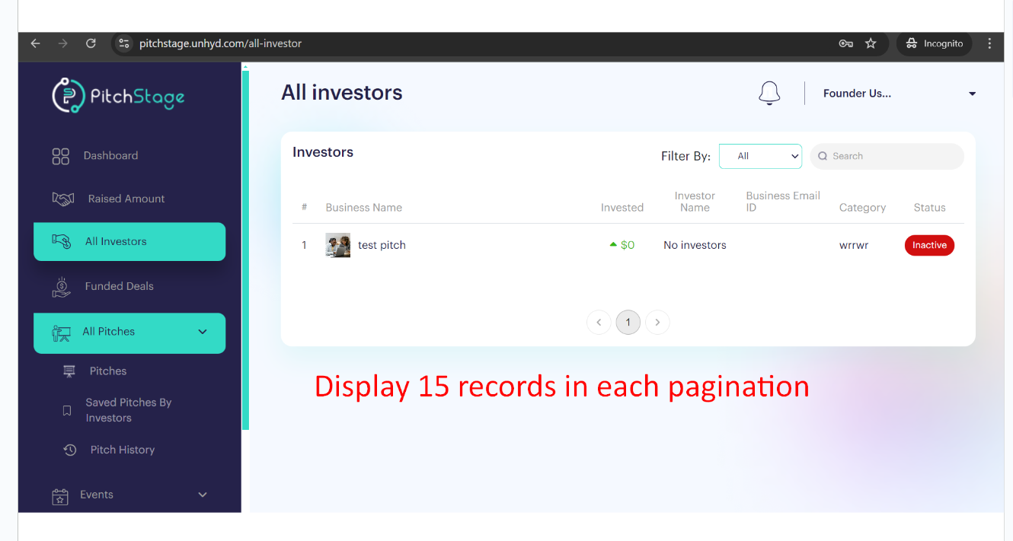This screenshot has width=1013, height=541.
Task: Select the All Pitches menu item
Action: click(x=129, y=333)
